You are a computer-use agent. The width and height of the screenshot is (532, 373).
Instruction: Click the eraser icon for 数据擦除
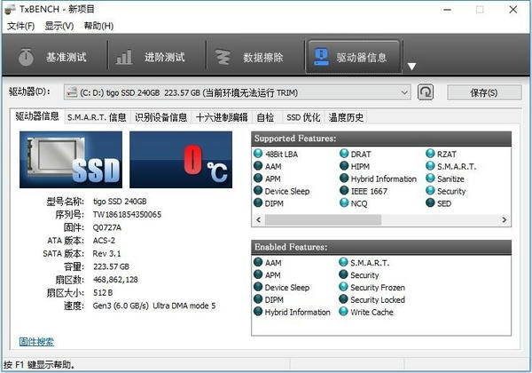pyautogui.click(x=223, y=57)
